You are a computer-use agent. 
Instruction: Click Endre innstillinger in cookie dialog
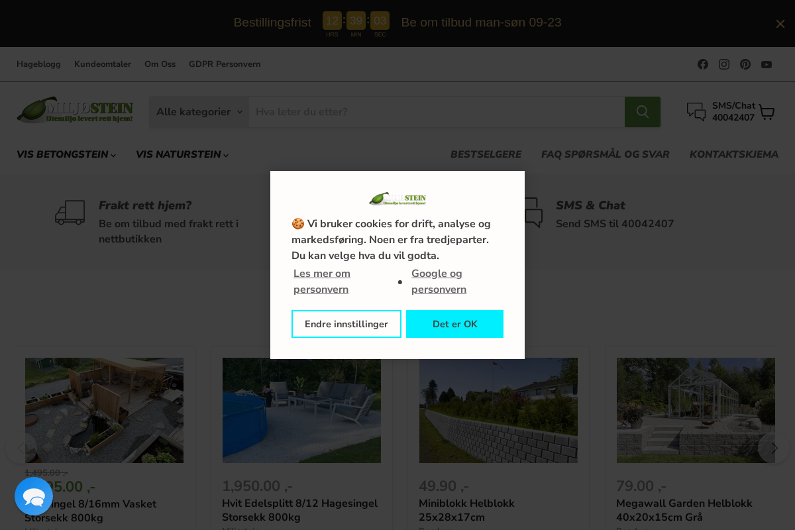point(346,324)
